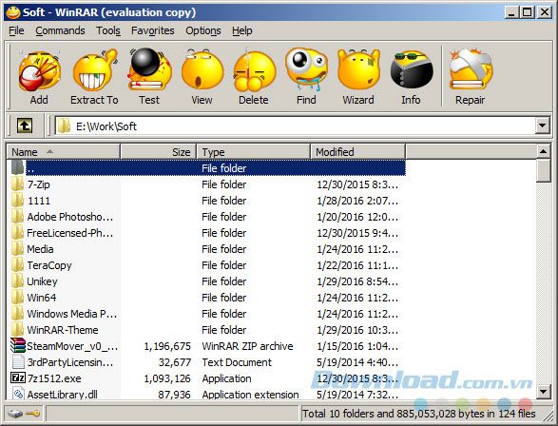
Task: Click the key icon in status bar
Action: click(x=33, y=414)
